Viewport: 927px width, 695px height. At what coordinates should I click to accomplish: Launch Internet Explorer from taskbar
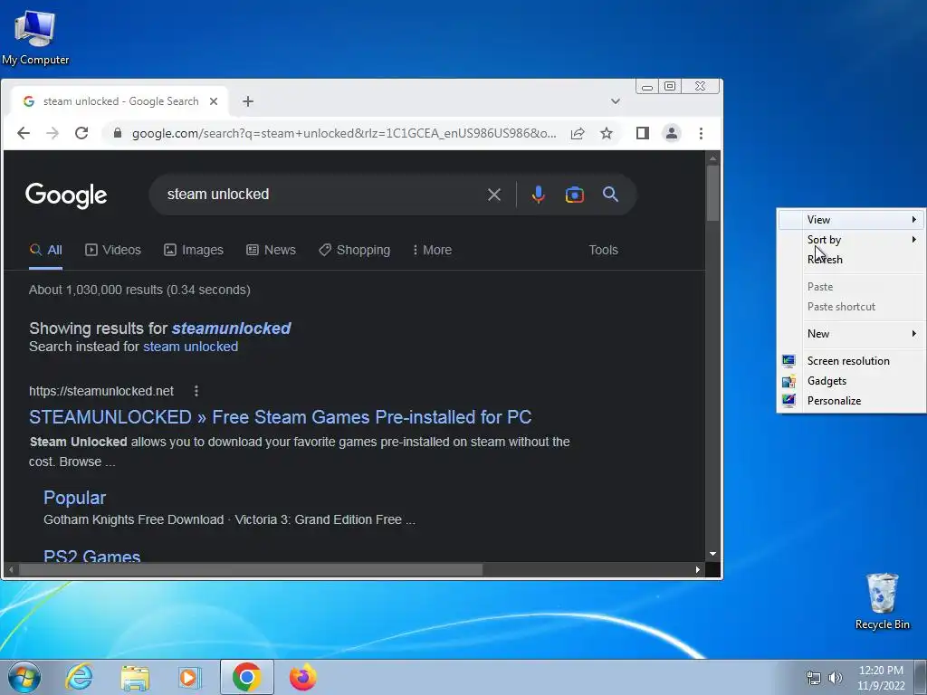tap(79, 677)
